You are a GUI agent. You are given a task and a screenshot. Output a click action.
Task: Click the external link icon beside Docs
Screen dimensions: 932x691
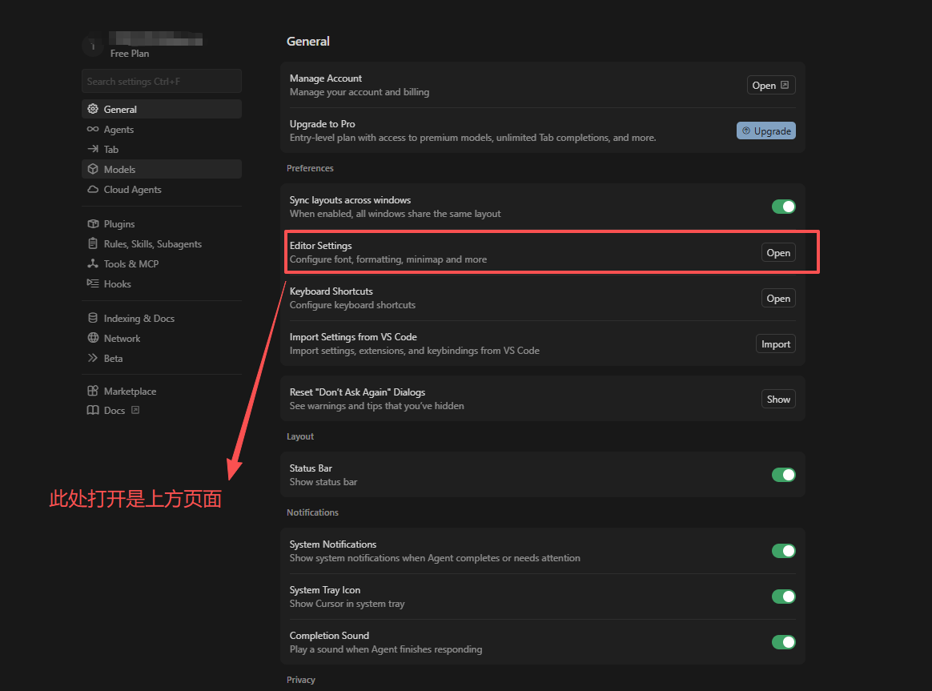click(x=135, y=410)
